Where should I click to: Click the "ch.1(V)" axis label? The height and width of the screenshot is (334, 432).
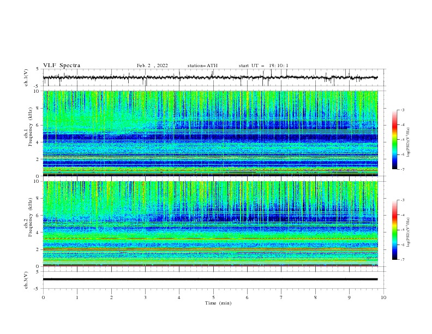(26, 77)
